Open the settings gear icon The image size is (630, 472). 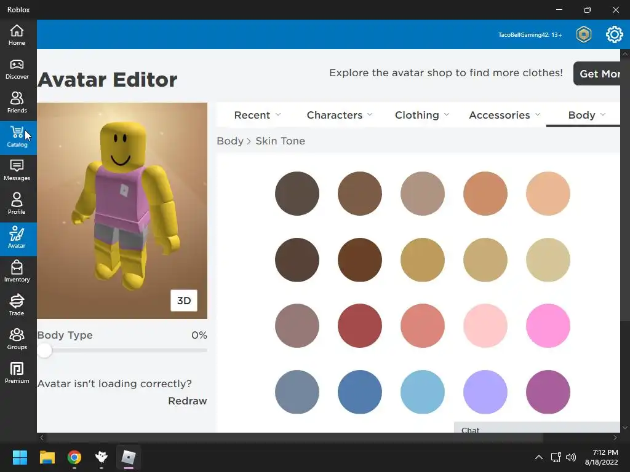coord(614,34)
